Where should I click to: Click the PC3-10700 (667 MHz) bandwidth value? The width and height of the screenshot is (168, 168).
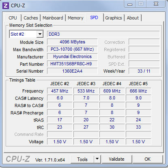pos(72,49)
